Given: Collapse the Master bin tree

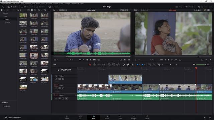Looking at the screenshot, I should click(x=2, y=13).
